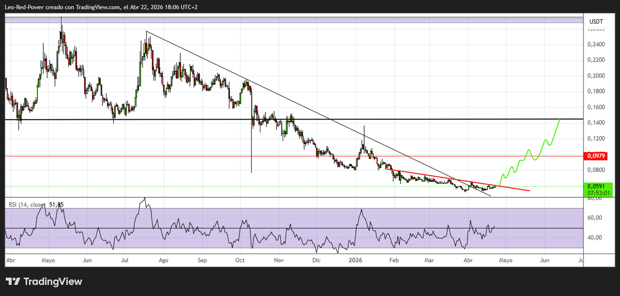Click the Nov label on time axis
Screen dimensions: 620x296
click(x=279, y=261)
